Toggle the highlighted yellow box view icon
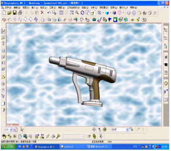The image size is (171, 151). (x=93, y=13)
